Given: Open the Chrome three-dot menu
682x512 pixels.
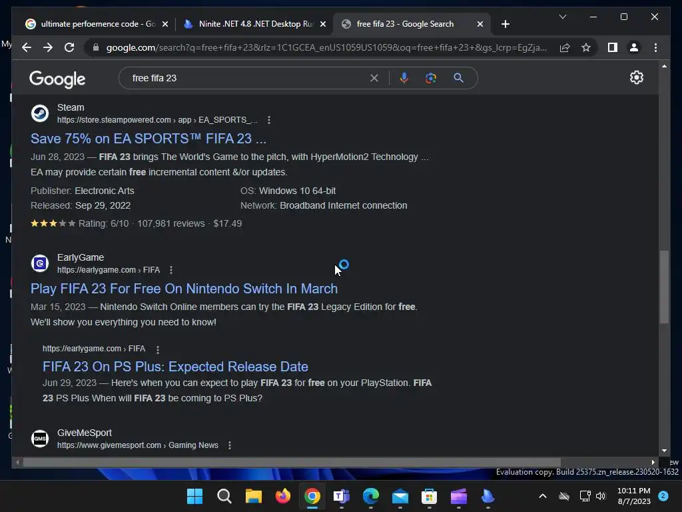Looking at the screenshot, I should (x=655, y=47).
